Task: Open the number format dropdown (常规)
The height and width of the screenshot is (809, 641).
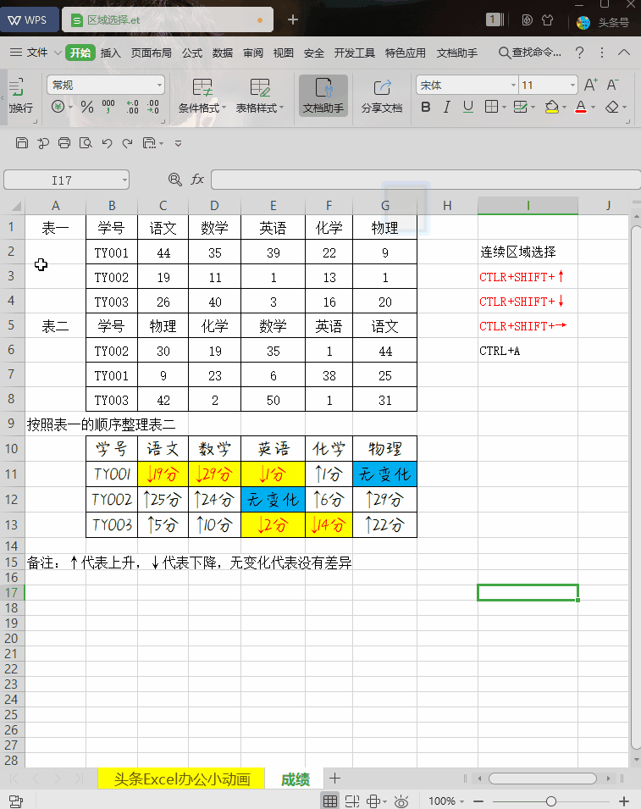Action: [159, 85]
